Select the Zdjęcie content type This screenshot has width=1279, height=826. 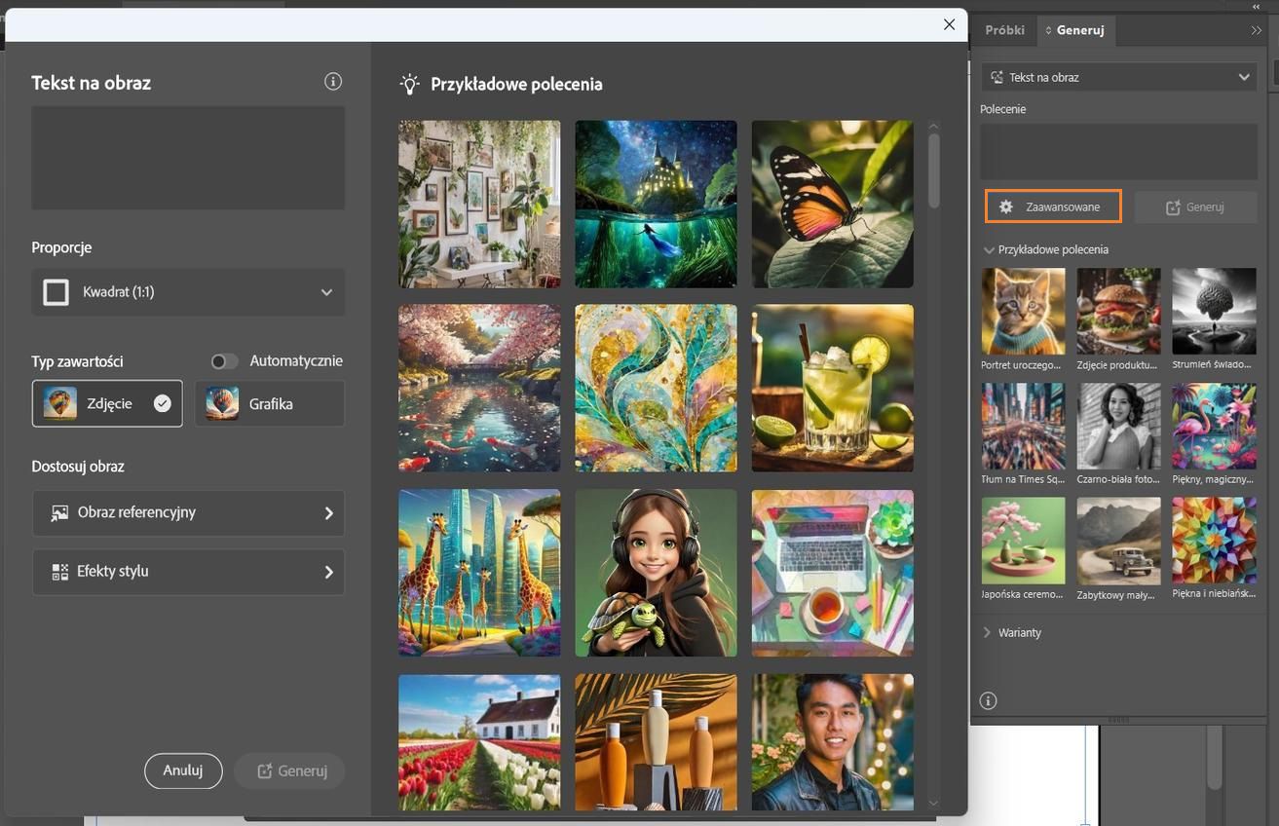click(x=107, y=403)
